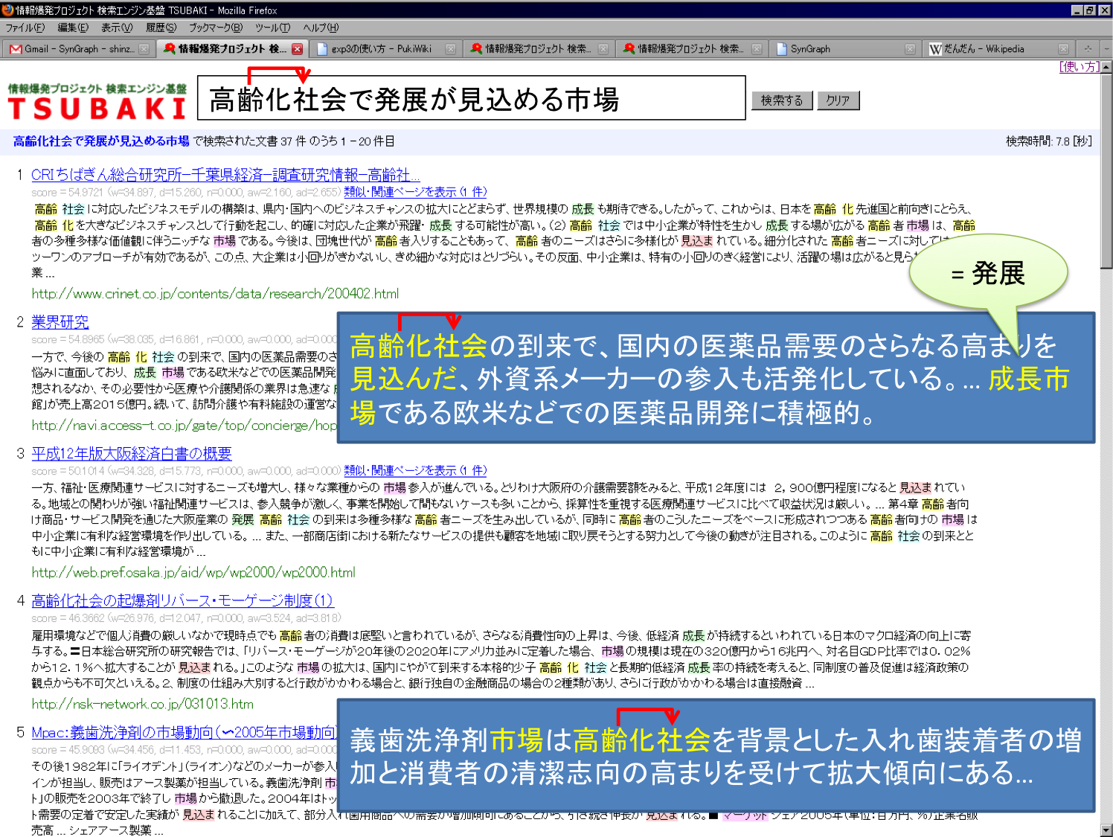Click the Firefox icon in title bar

tap(8, 10)
